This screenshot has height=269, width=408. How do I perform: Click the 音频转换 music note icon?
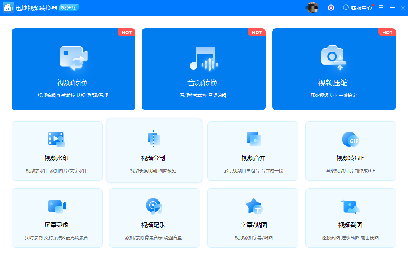tap(202, 58)
